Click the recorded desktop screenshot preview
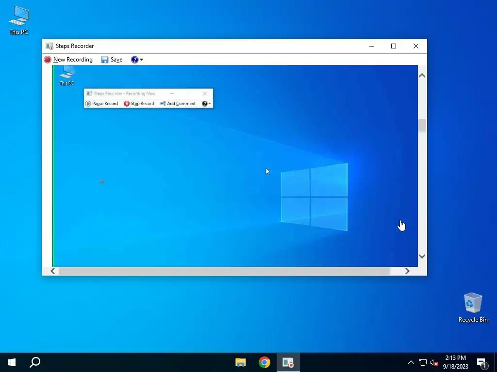The width and height of the screenshot is (497, 372). tap(235, 166)
